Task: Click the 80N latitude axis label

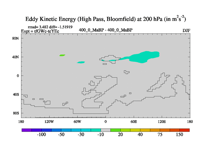Action: tap(17, 38)
